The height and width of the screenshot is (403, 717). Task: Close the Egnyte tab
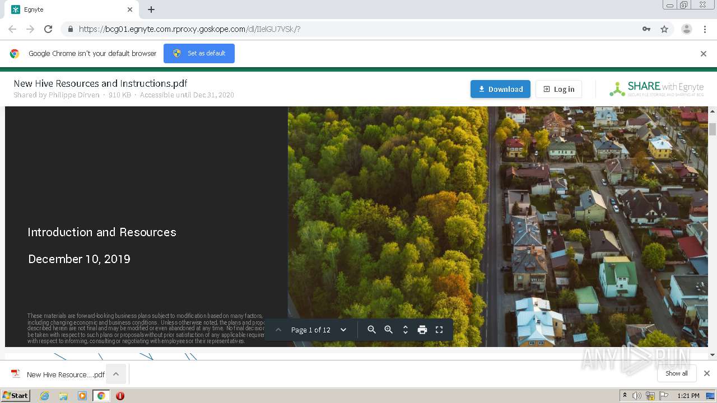pyautogui.click(x=130, y=10)
